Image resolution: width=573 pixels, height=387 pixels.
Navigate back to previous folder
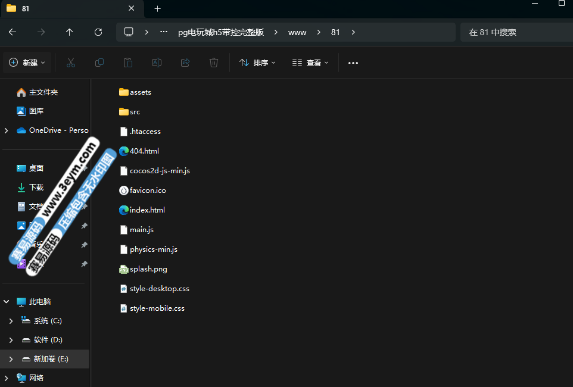click(x=13, y=32)
